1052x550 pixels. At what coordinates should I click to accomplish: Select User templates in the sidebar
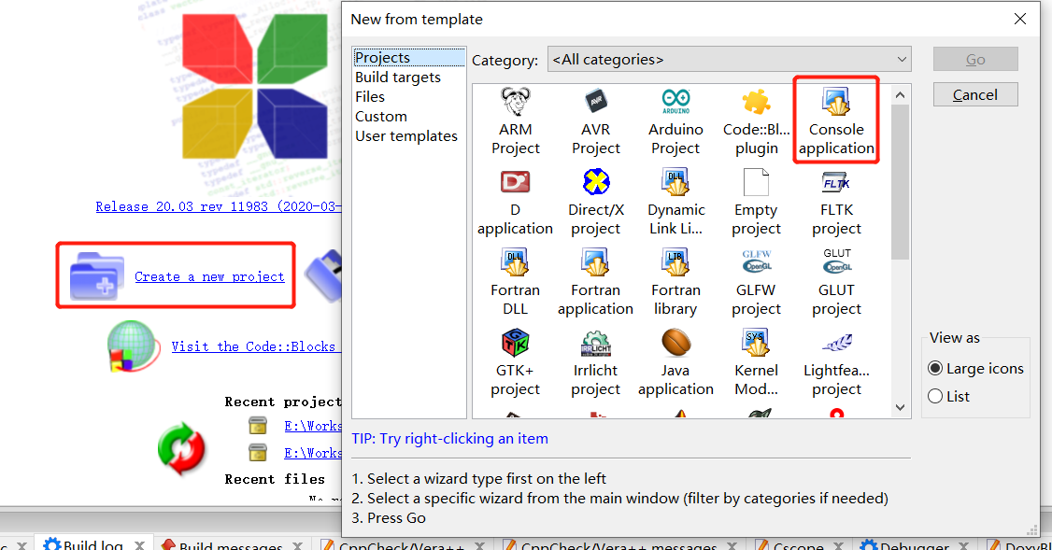(406, 135)
